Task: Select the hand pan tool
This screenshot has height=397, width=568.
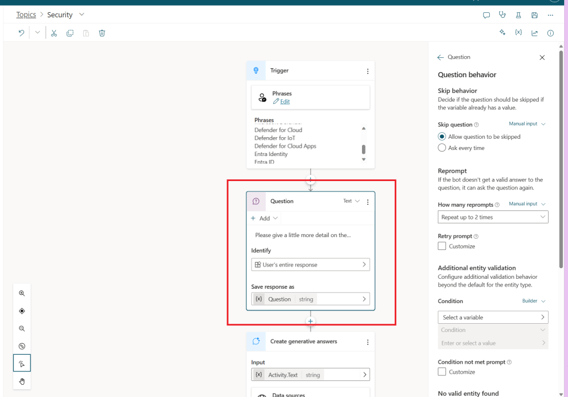Action: [22, 381]
